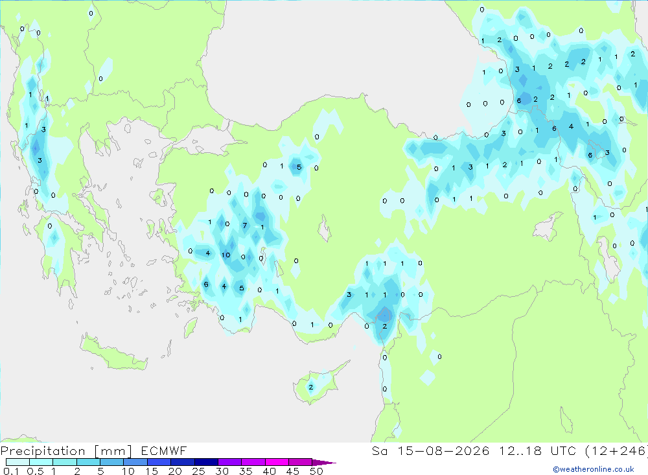The height and width of the screenshot is (475, 648).
Task: Click the "0.5" legend scale label
Action: (36, 471)
